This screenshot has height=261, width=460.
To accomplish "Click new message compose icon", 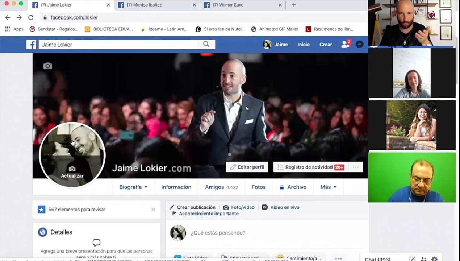I will pos(412,259).
